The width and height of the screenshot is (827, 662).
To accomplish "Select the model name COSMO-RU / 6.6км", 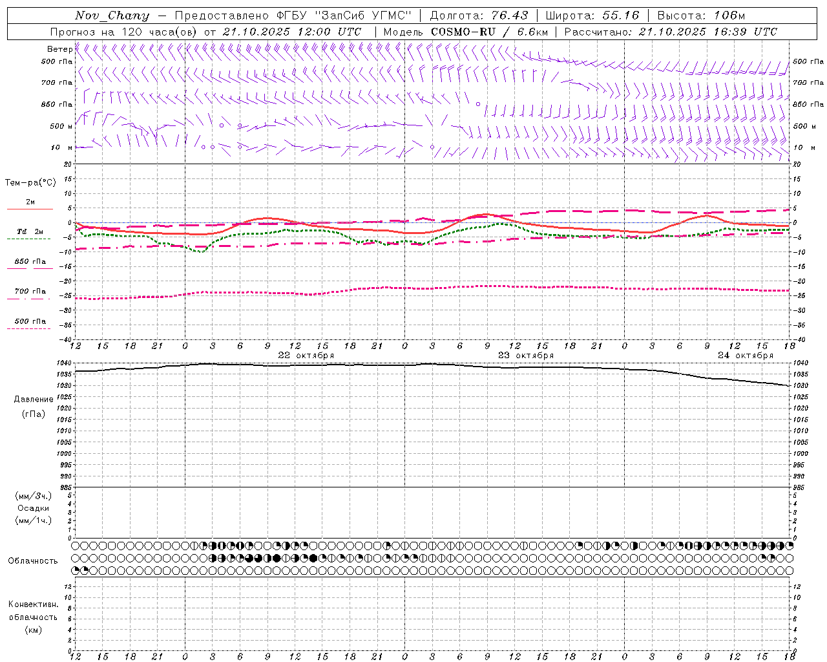I will 490,32.
